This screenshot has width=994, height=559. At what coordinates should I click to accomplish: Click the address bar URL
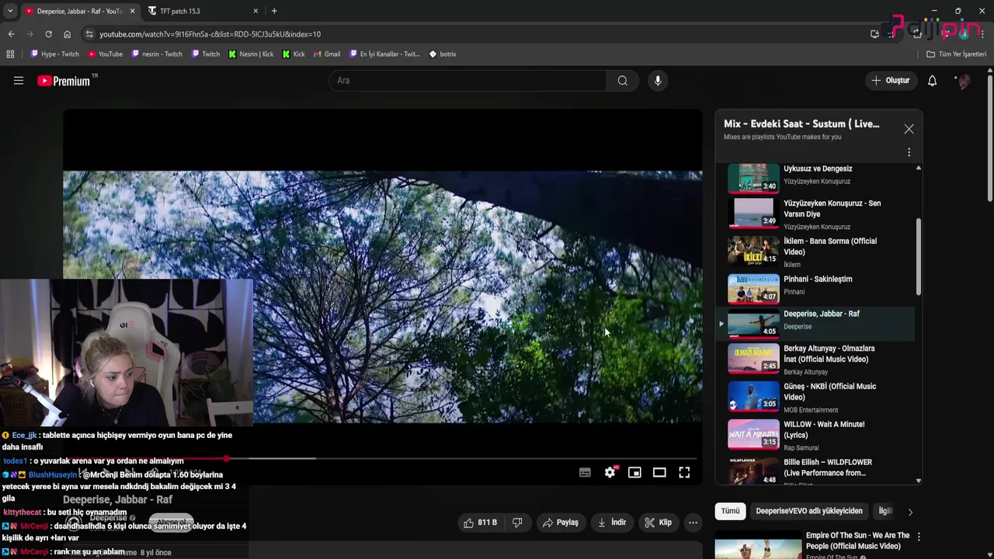[x=210, y=34]
